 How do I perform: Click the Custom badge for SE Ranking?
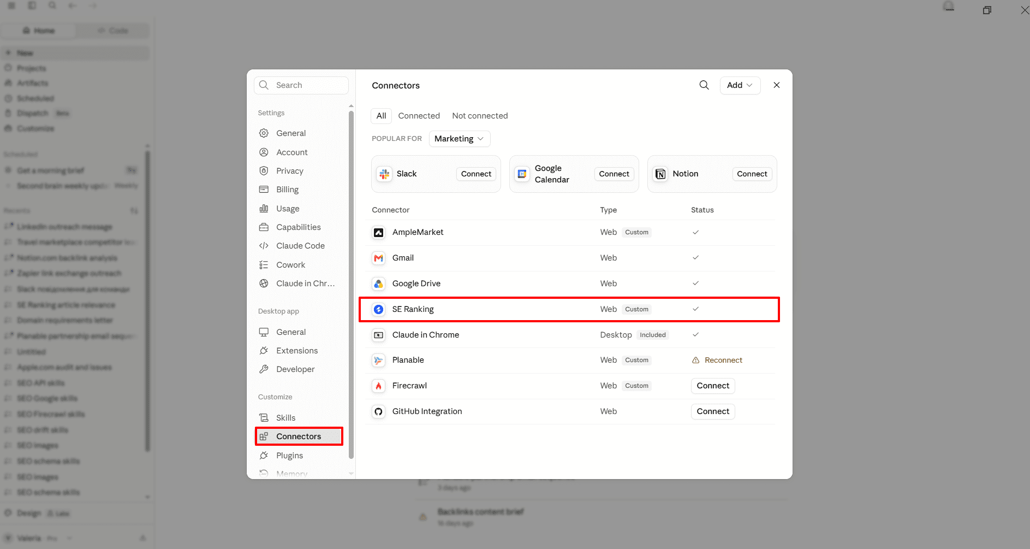point(636,309)
